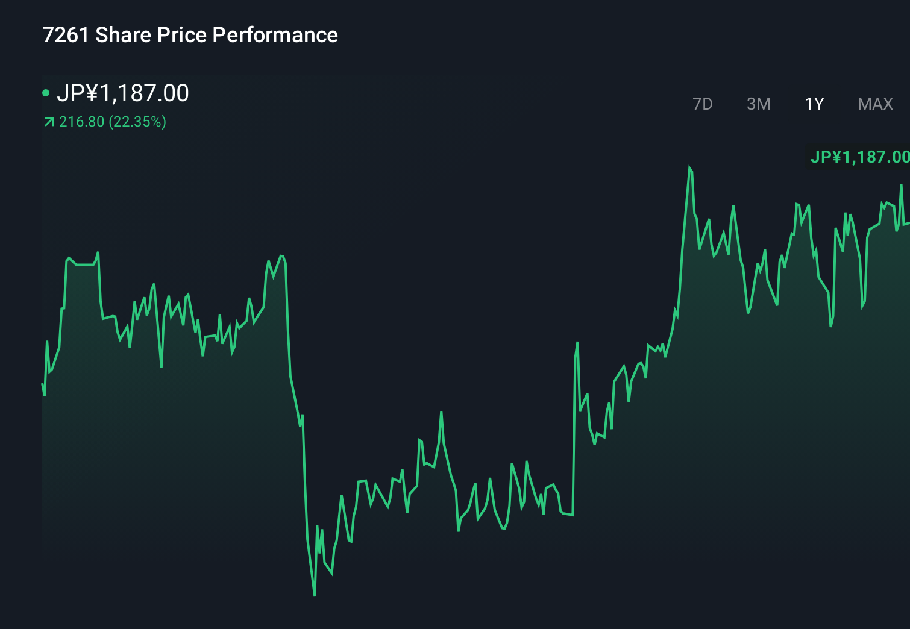This screenshot has width=910, height=629.
Task: Click the JP¥1,187.00 headline price
Action: [124, 93]
